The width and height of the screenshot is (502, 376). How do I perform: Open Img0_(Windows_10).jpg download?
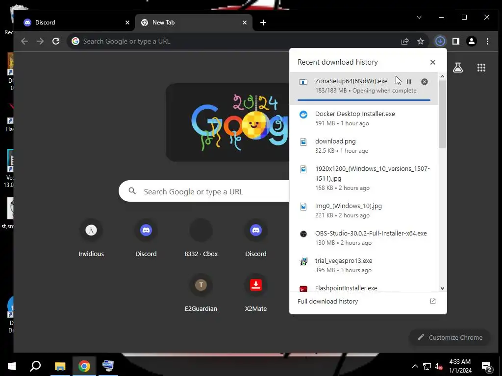(364, 211)
